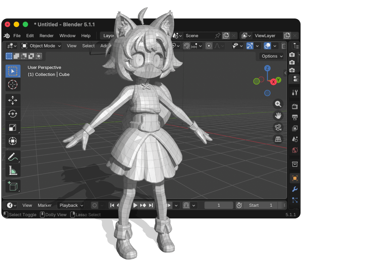Open the World properties globe tab

295,150
